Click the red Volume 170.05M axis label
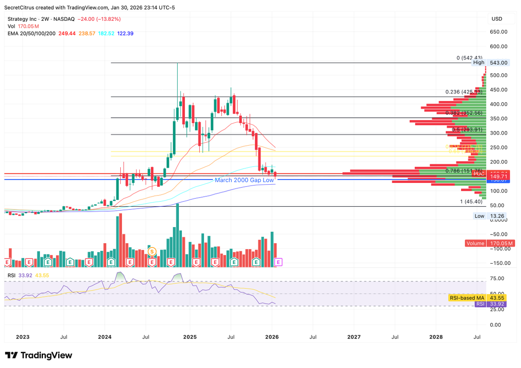 click(x=490, y=243)
